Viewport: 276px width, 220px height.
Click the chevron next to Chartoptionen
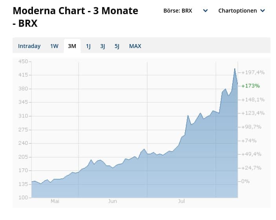click(263, 11)
